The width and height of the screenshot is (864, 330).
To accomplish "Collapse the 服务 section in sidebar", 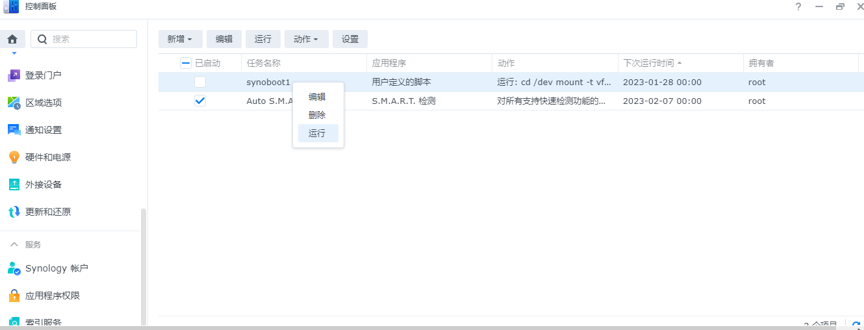I will click(14, 244).
